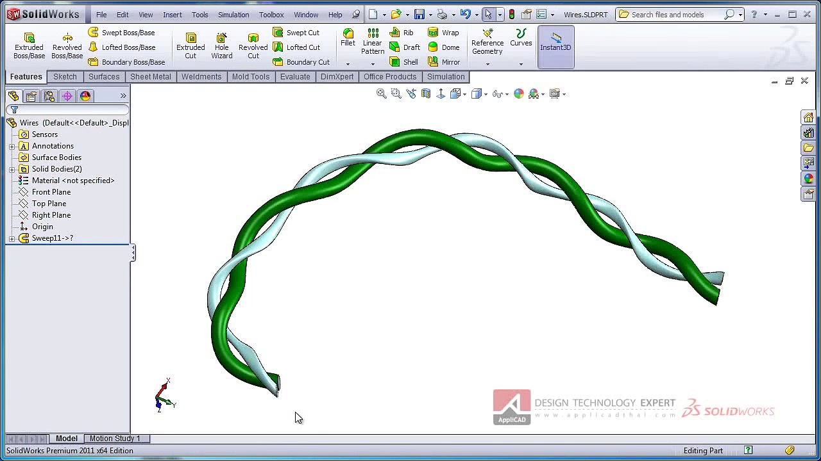
Task: Open the File menu
Action: [x=101, y=15]
